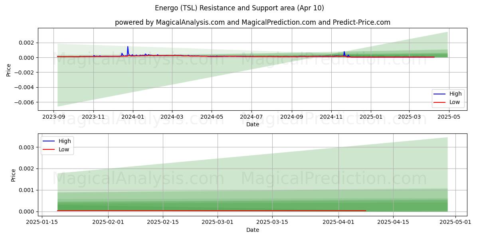Click the '2025-03-01' date tick label
479x239 pixels.
(218, 223)
